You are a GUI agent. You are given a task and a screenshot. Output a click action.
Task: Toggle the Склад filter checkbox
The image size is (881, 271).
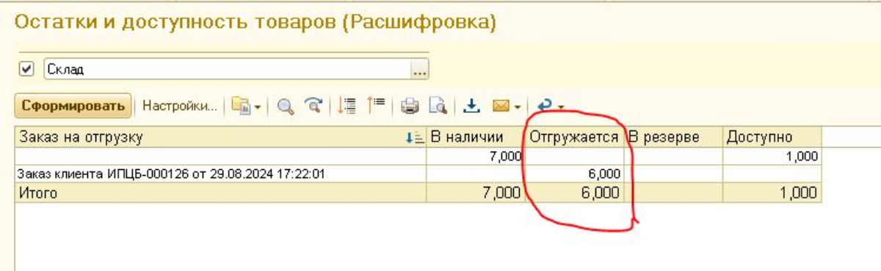tap(28, 69)
